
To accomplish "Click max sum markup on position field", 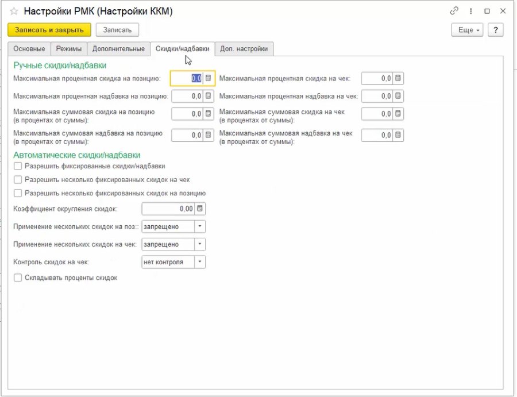I will click(x=188, y=135).
